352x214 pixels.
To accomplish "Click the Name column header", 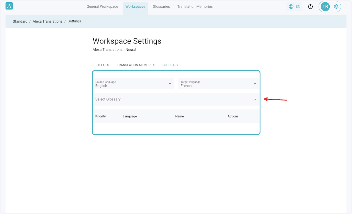I will coord(180,116).
